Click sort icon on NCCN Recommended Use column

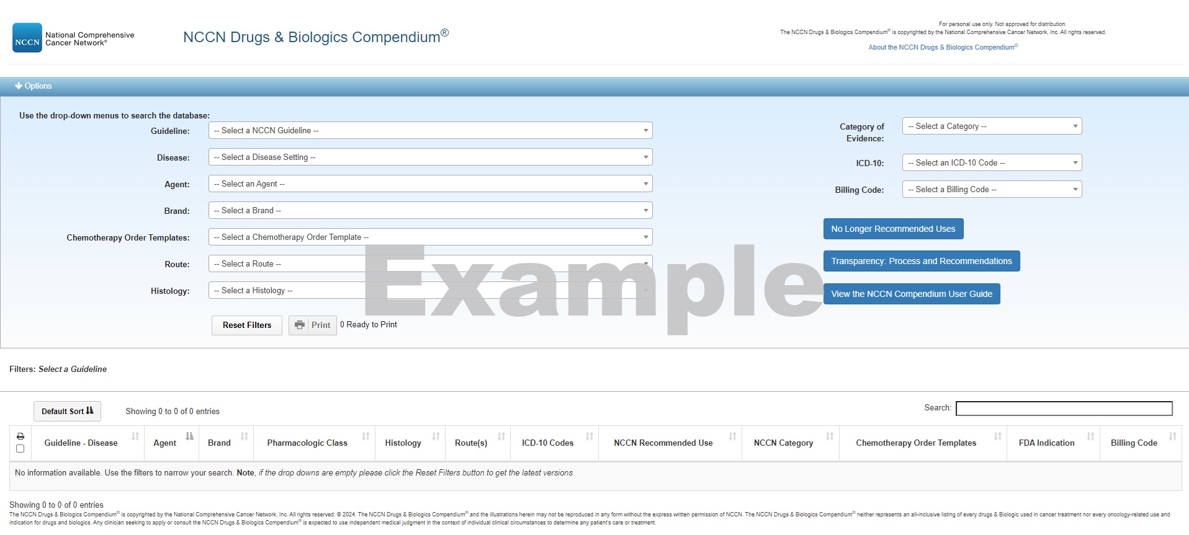(x=733, y=436)
